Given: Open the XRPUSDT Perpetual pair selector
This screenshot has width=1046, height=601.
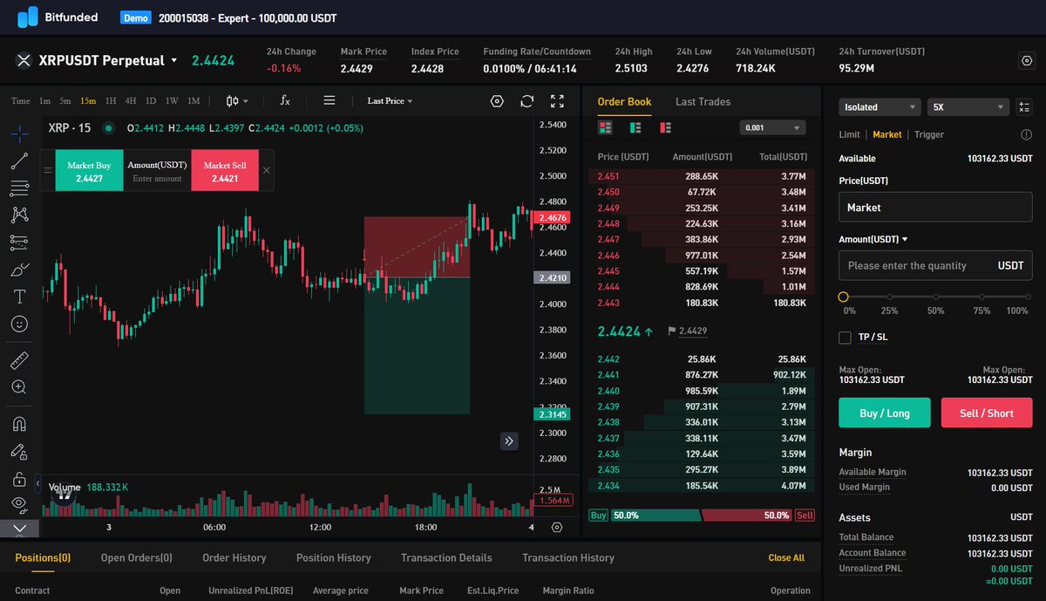Looking at the screenshot, I should click(96, 60).
